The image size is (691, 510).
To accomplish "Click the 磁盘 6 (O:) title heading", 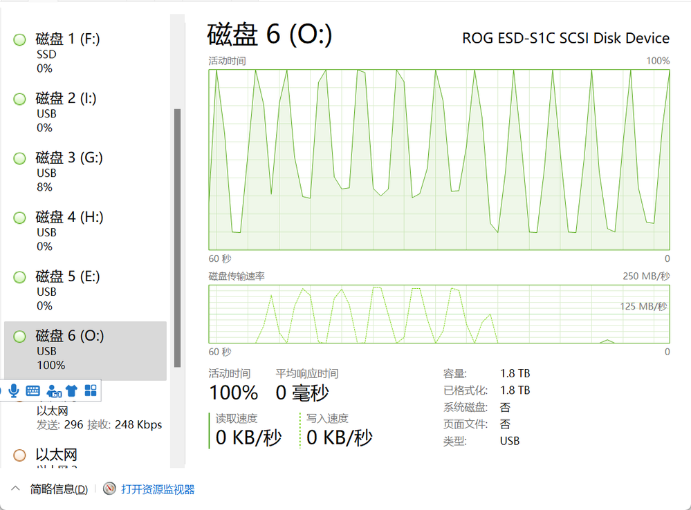I will [269, 35].
